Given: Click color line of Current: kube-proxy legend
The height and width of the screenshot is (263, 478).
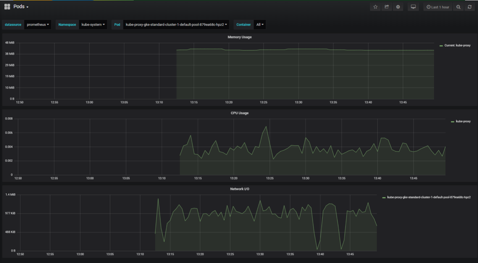Looking at the screenshot, I should [x=441, y=46].
